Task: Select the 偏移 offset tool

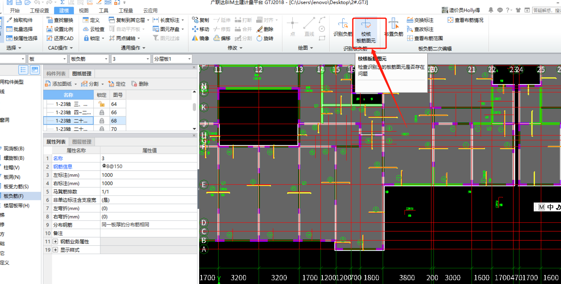Action: 222,38
